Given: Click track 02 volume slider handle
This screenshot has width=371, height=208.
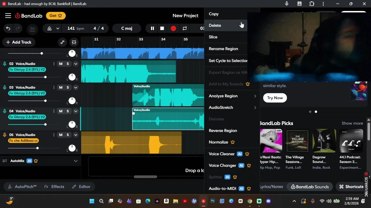Looking at the screenshot, I should (45, 77).
